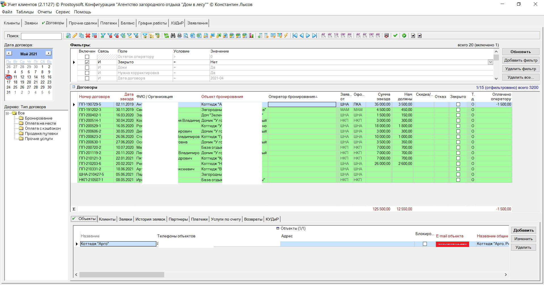Open the 'Нет' value dropdown in filters
The image size is (544, 285).
[490, 62]
